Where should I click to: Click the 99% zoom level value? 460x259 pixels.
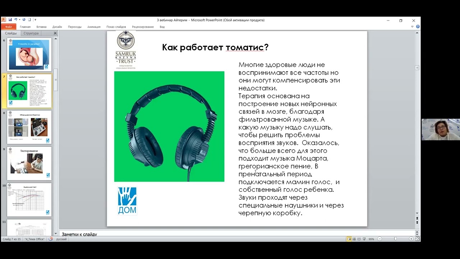371,239
